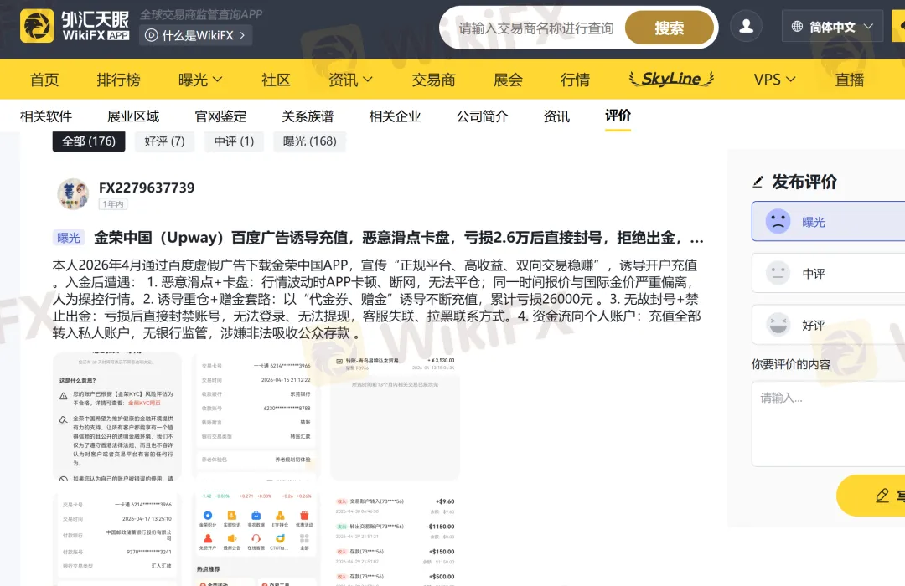Open the app home icons screenshot
This screenshot has height=586, width=905.
pos(256,539)
